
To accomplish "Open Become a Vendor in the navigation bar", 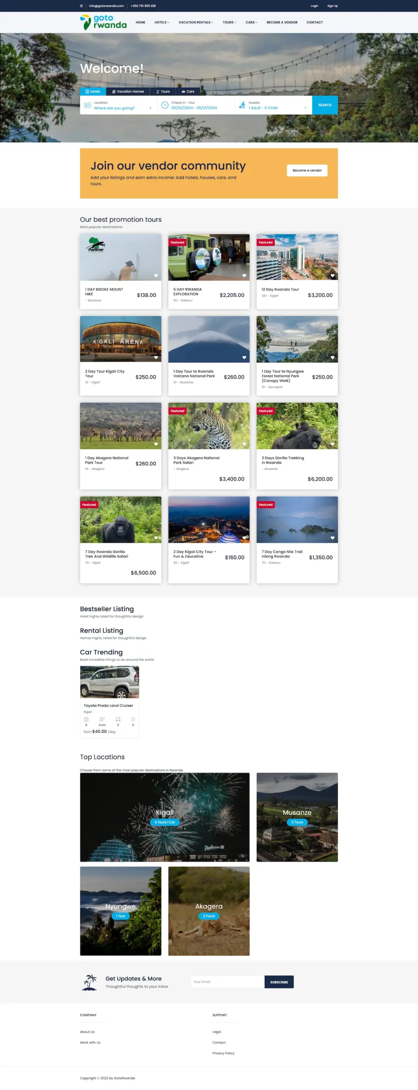I will click(282, 23).
